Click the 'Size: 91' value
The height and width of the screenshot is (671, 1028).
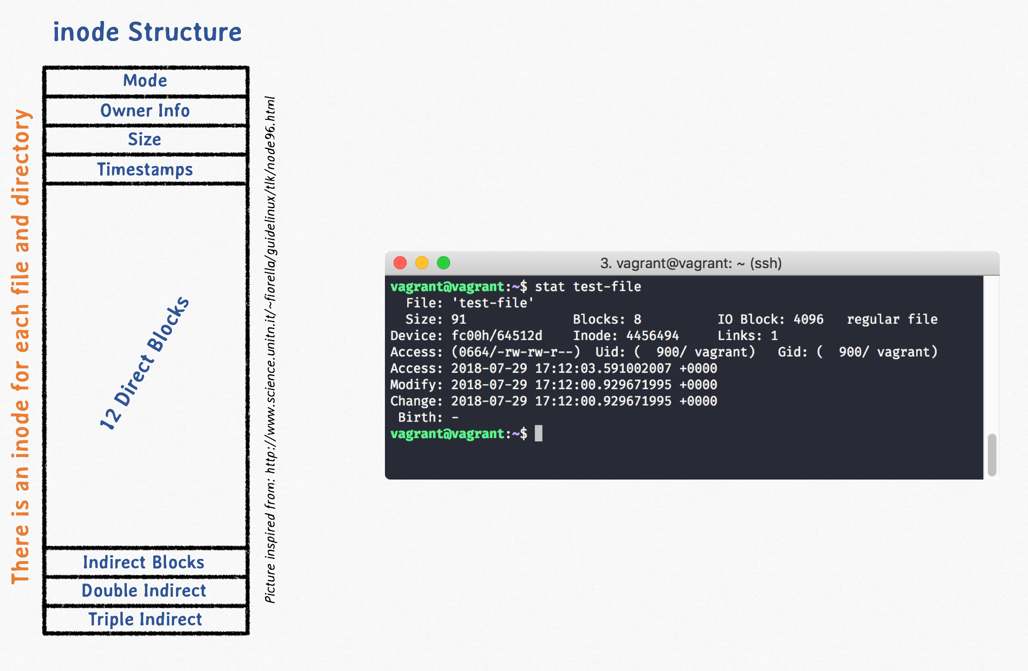point(436,320)
